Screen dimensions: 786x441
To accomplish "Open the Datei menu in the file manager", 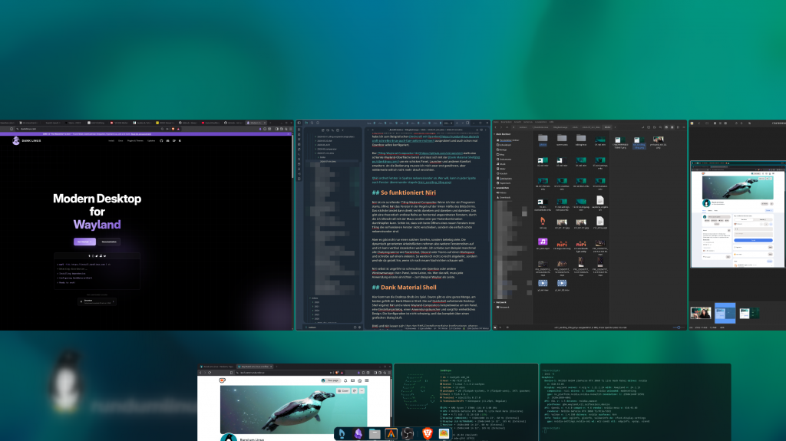I will pos(496,122).
